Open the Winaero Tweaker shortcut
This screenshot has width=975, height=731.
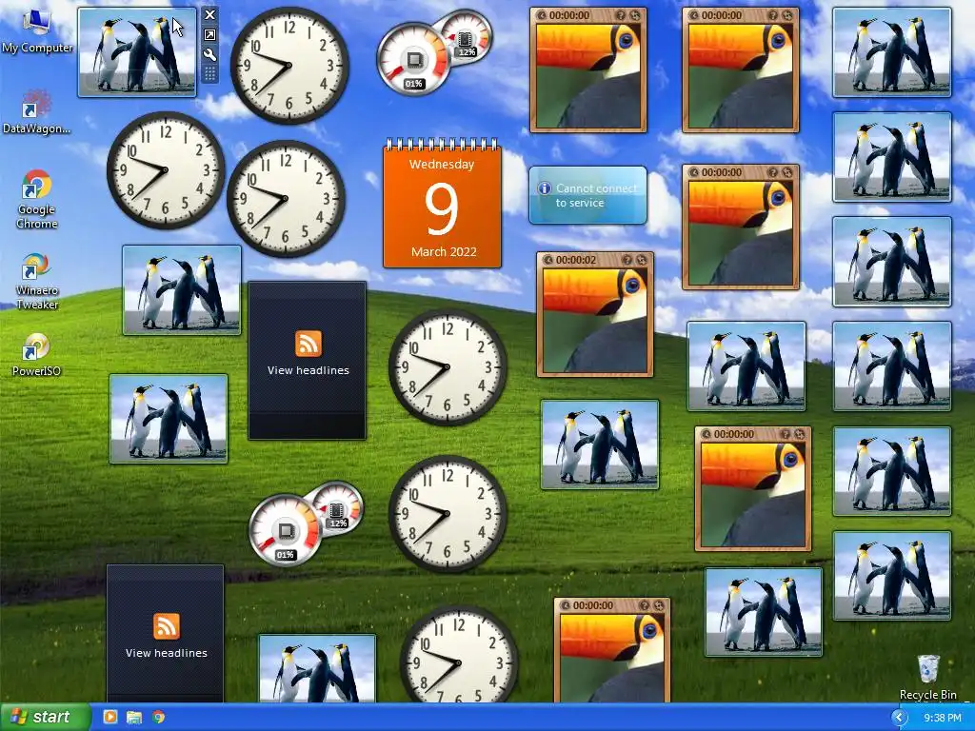click(x=37, y=281)
